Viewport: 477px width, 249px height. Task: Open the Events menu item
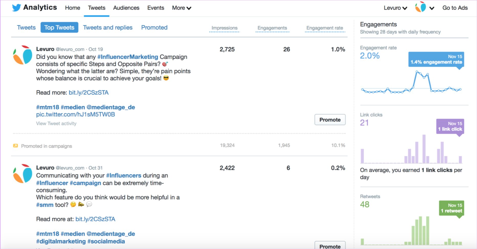(156, 8)
